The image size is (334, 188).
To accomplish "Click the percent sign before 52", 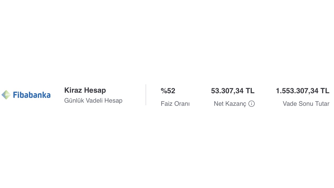I will 164,91.
